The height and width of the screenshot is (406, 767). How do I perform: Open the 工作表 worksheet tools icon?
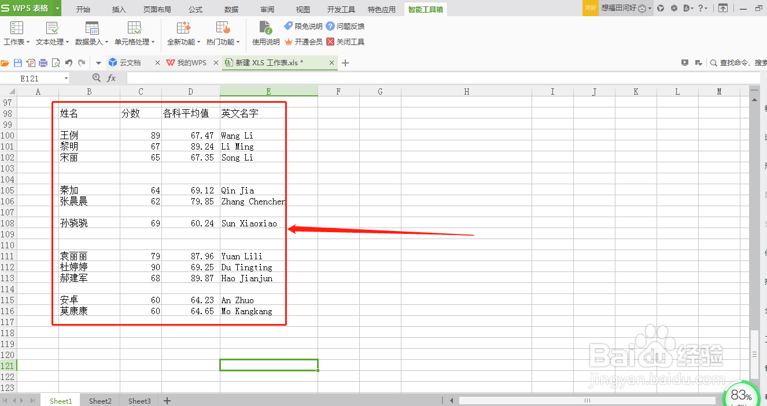17,28
